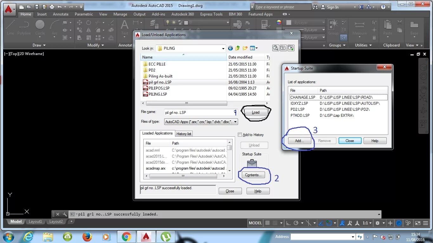Open the Files of type dropdown

[235, 122]
